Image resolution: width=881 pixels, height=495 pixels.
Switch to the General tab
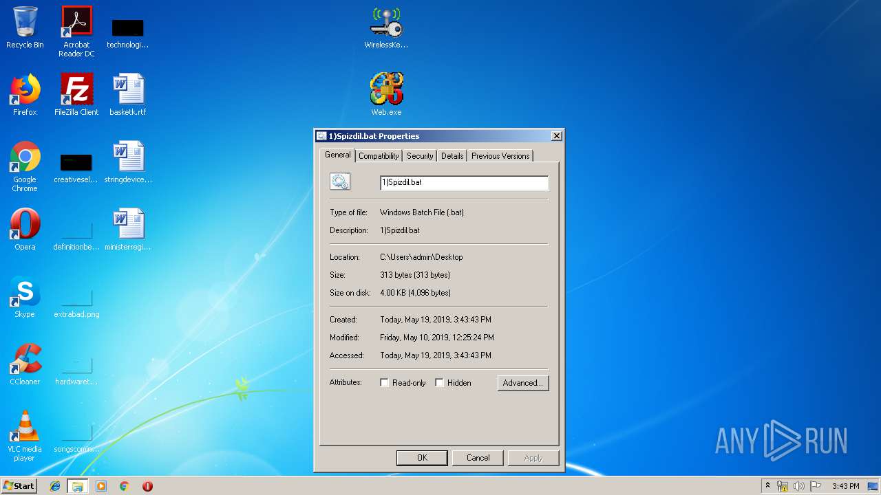(338, 155)
